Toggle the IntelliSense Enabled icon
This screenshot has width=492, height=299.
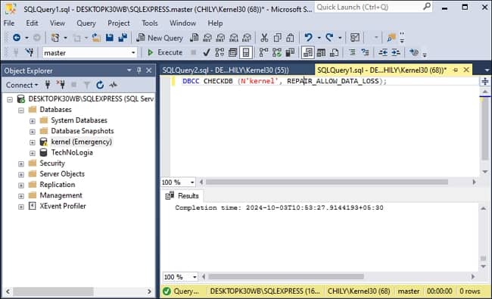click(x=246, y=52)
